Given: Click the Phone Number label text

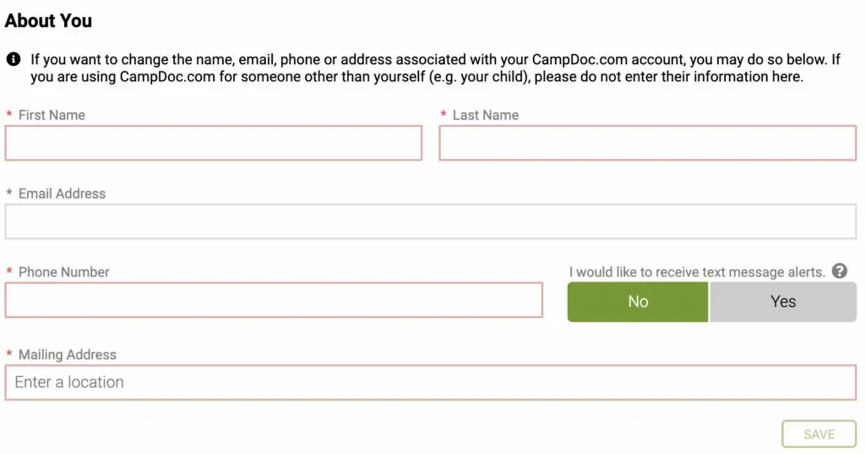Looking at the screenshot, I should [x=64, y=272].
